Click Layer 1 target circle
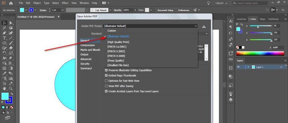 pos(281,67)
